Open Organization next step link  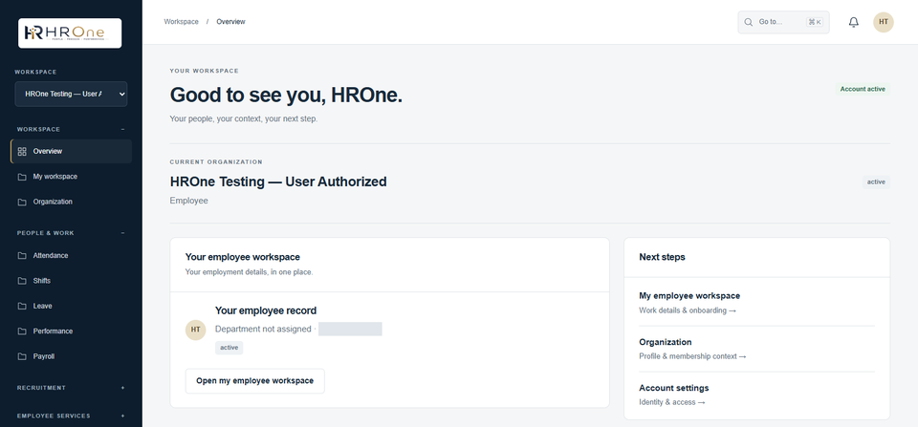666,342
